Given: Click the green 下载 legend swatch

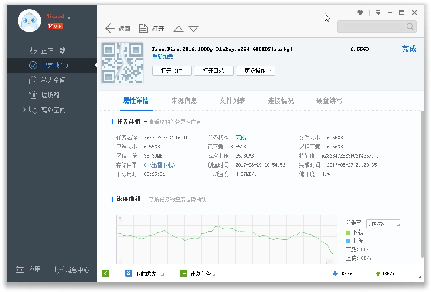Looking at the screenshot, I should (348, 232).
